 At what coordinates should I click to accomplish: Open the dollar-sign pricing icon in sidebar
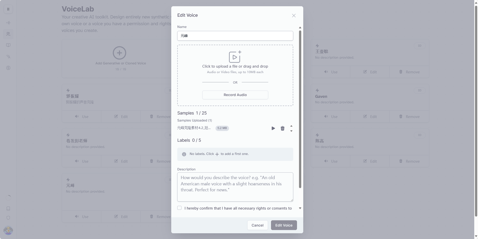8,68
